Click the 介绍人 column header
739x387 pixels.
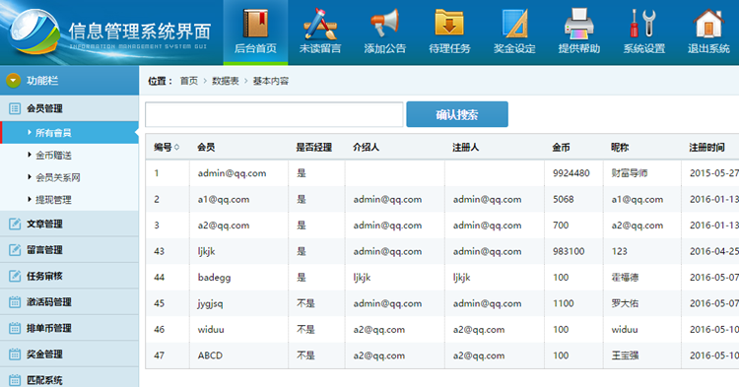click(367, 148)
